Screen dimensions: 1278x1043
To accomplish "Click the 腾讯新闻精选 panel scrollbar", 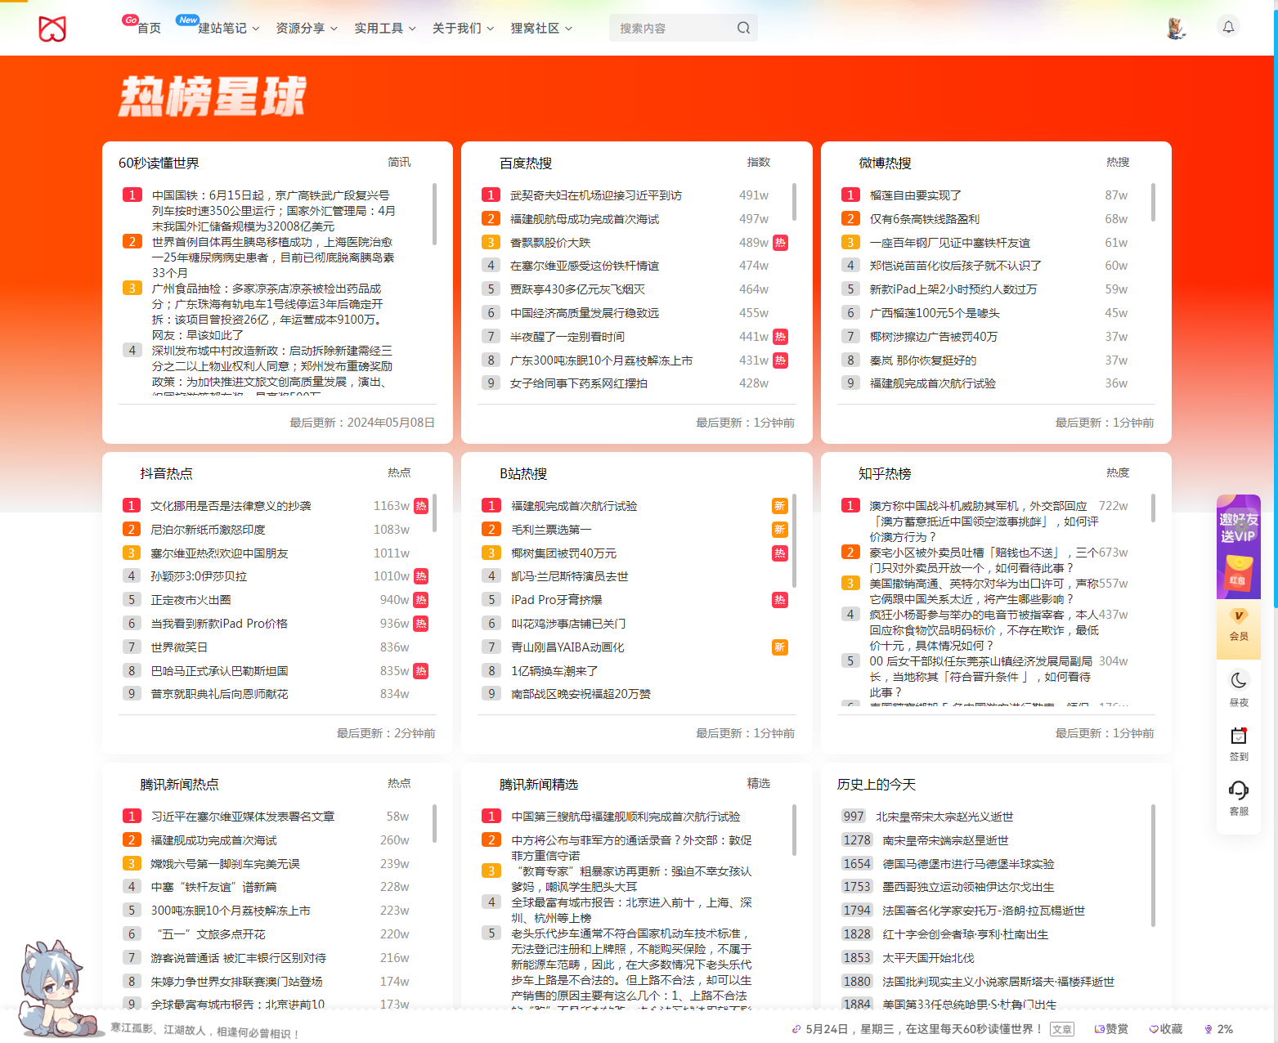I will (794, 830).
